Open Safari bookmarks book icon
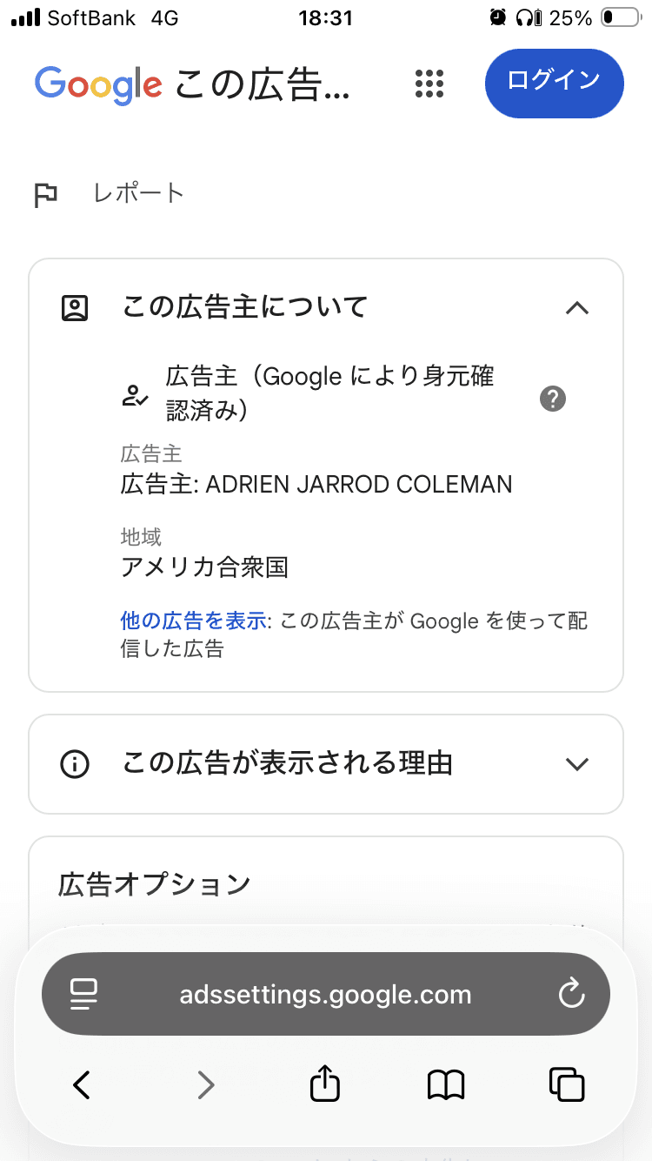This screenshot has width=652, height=1161. tap(446, 1085)
